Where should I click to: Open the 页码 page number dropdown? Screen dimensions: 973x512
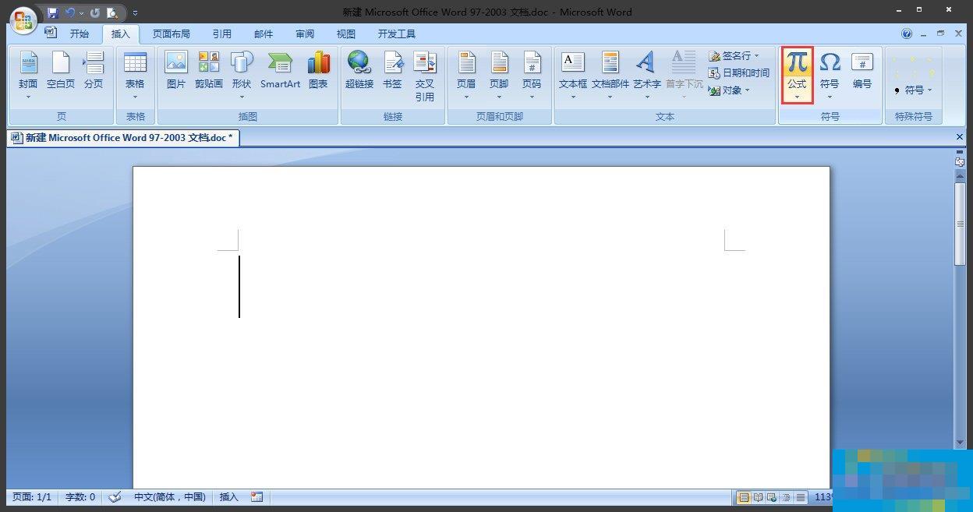[x=532, y=75]
